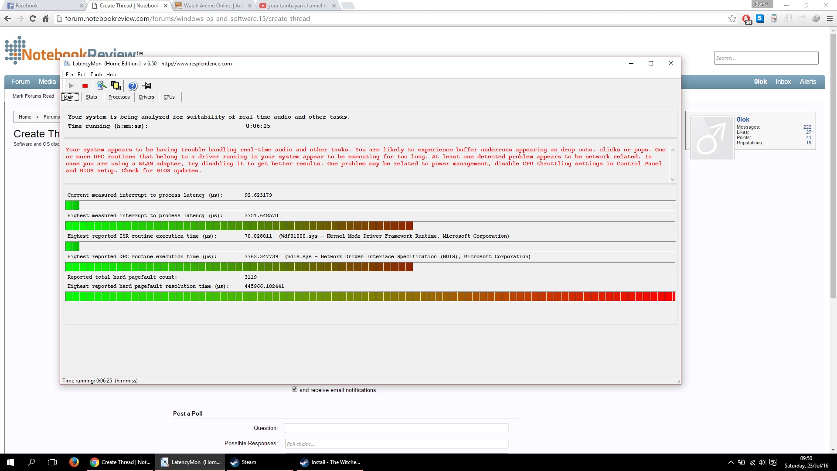The height and width of the screenshot is (471, 837).
Task: Click the yellow overlapping windows toolbar icon
Action: tap(116, 86)
